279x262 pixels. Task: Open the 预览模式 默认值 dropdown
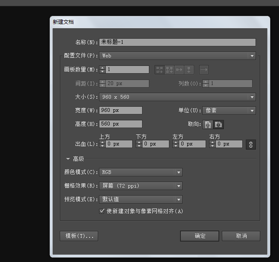point(141,199)
